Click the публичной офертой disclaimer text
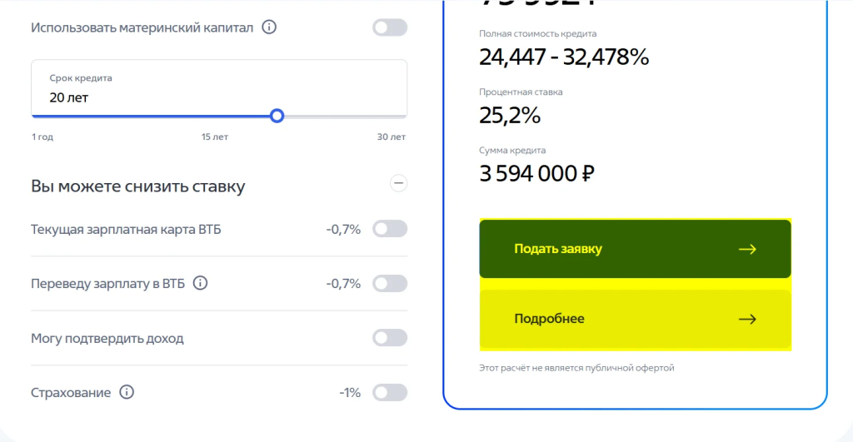 [576, 367]
